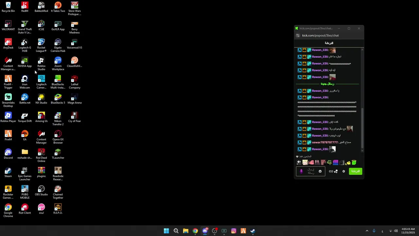Open taskbar Search
Viewport: 419px width, 236px height.
coord(176,231)
